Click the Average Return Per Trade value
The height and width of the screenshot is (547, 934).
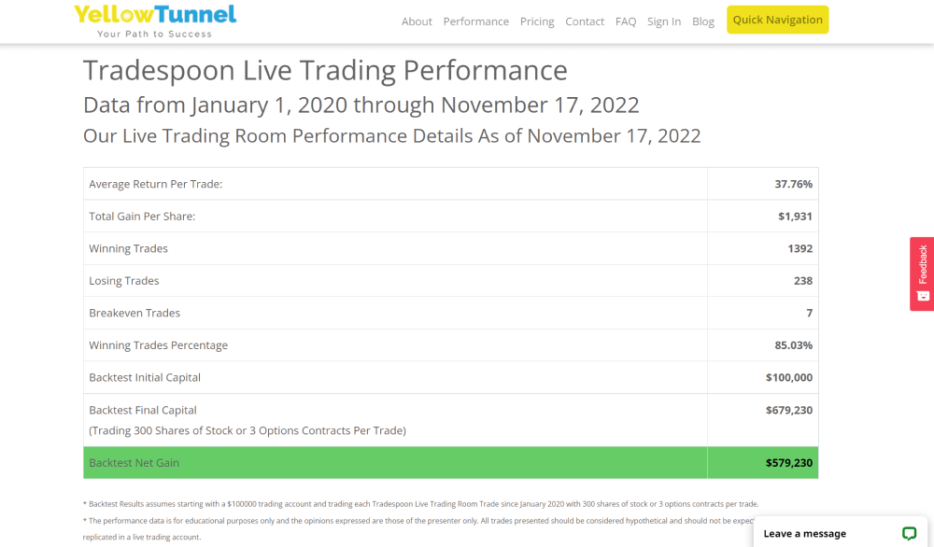(x=793, y=184)
